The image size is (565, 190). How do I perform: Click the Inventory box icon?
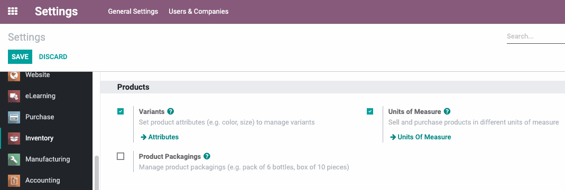pyautogui.click(x=14, y=138)
